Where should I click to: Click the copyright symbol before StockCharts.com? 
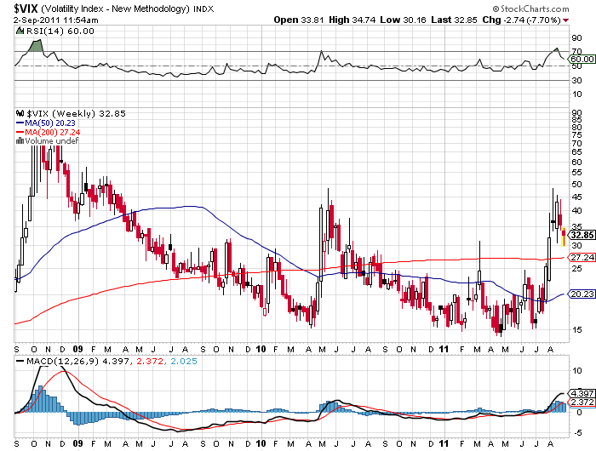pos(496,9)
